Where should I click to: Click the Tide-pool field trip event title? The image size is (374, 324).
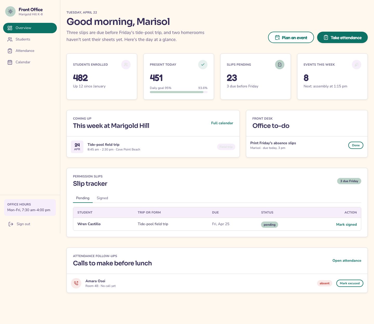click(x=103, y=144)
